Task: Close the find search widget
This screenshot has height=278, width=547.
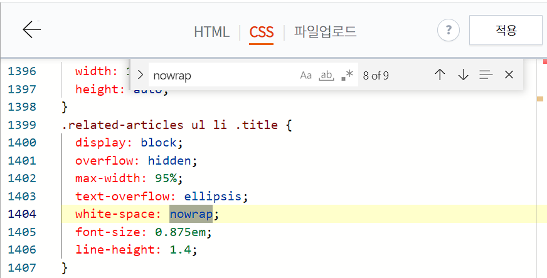Action: 509,75
